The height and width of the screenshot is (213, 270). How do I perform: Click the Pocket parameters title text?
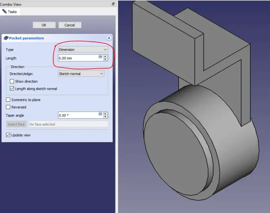click(26, 38)
